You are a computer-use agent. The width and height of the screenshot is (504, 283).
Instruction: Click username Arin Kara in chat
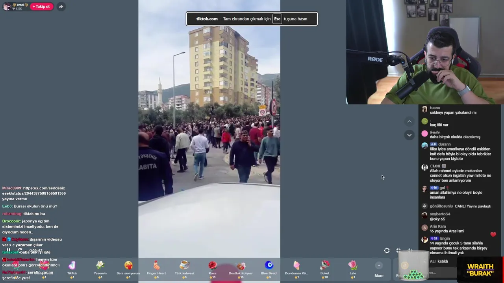pos(438,226)
